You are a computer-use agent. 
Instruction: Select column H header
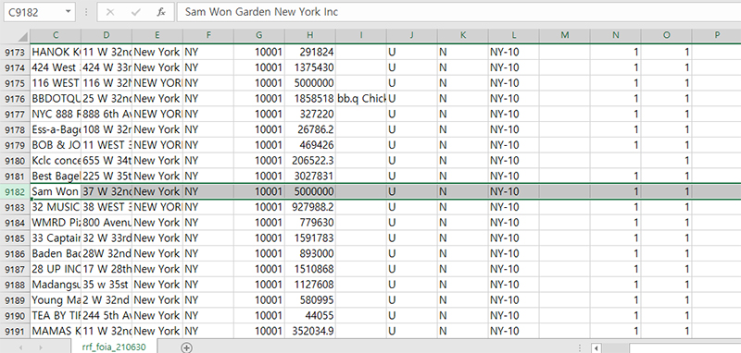310,35
